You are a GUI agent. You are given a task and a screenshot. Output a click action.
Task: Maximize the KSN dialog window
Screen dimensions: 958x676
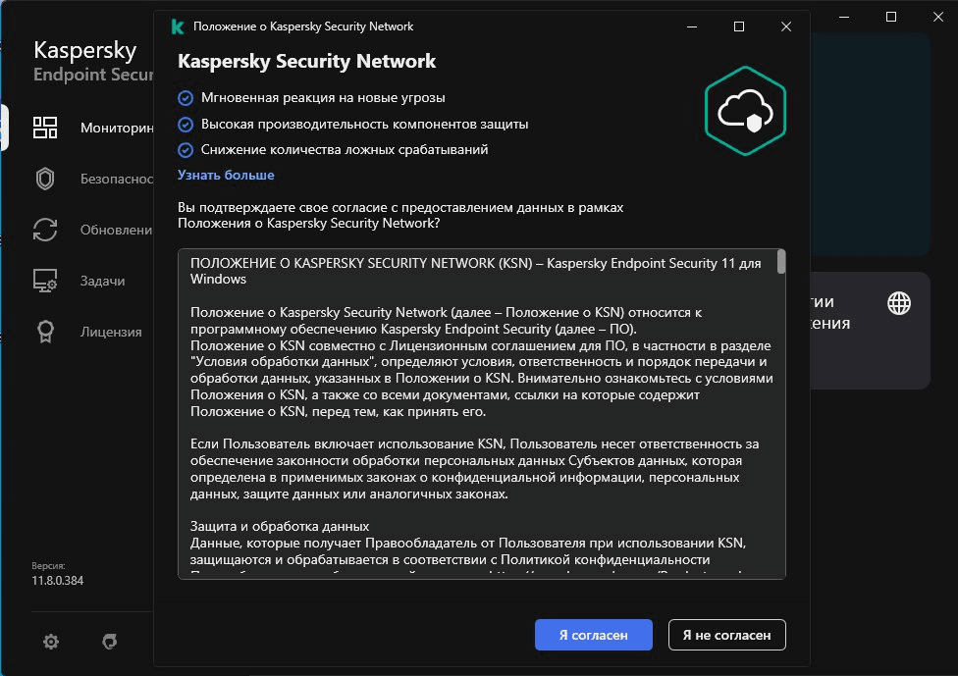pyautogui.click(x=739, y=26)
